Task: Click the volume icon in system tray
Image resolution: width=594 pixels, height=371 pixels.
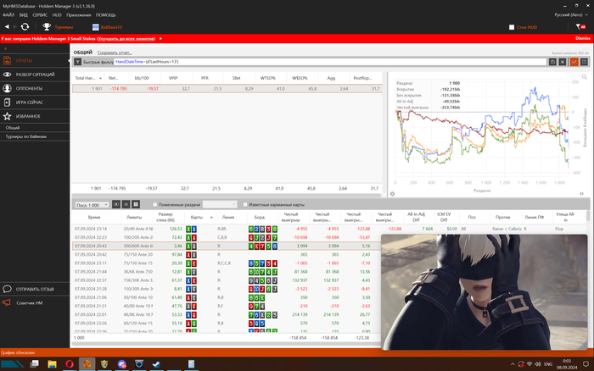Action: pyautogui.click(x=537, y=364)
